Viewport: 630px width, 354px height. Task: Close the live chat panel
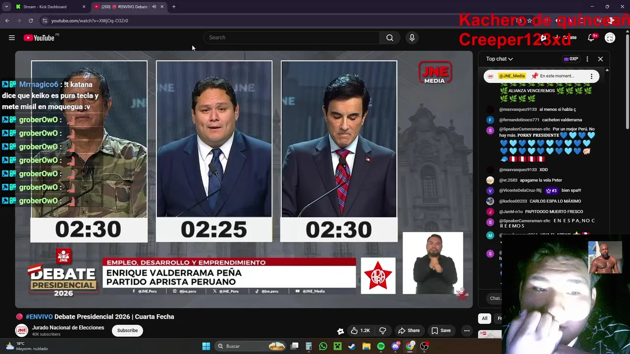tap(600, 59)
